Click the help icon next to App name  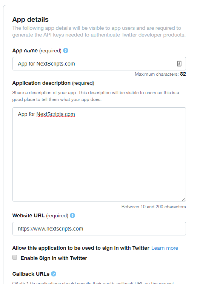click(66, 50)
